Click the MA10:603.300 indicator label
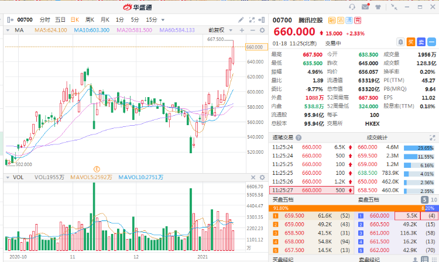Image resolution: width=439 pixels, height=262 pixels. click(x=91, y=30)
